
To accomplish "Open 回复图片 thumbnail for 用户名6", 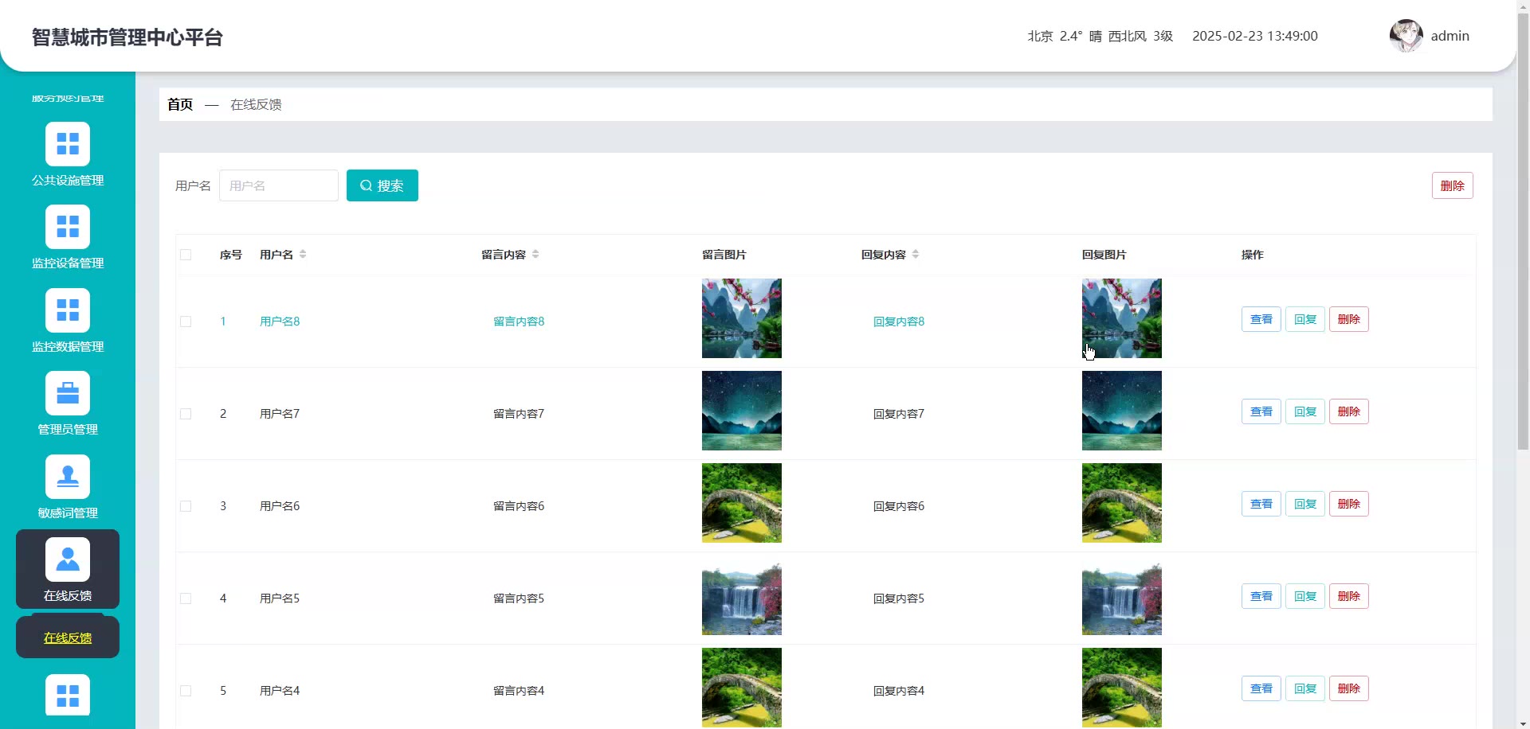I will point(1122,503).
